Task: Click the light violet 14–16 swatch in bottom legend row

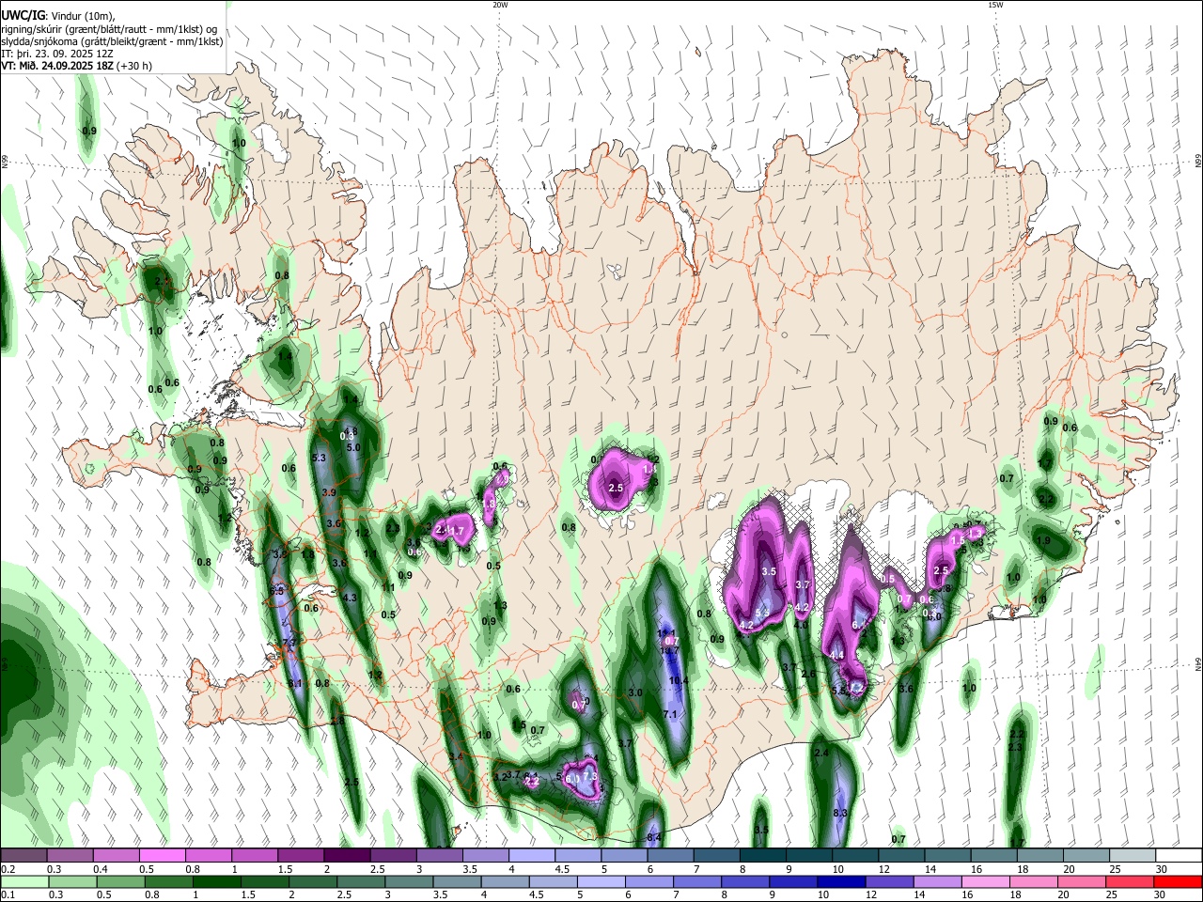Action: (937, 881)
